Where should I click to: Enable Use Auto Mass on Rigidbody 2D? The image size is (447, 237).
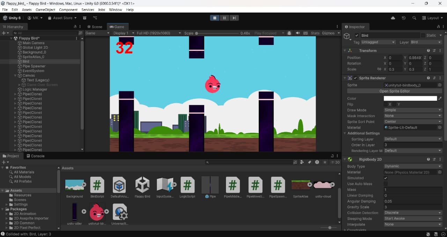tap(386, 184)
